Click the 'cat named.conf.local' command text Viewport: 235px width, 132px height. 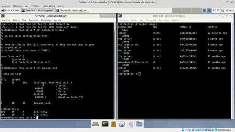[50, 30]
